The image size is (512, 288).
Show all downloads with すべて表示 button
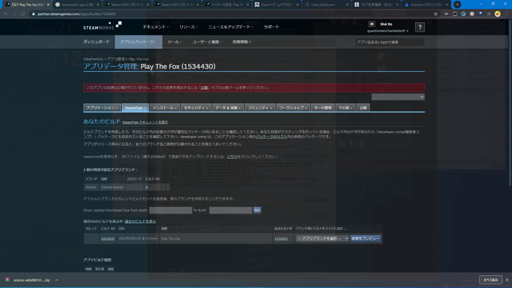point(491,280)
